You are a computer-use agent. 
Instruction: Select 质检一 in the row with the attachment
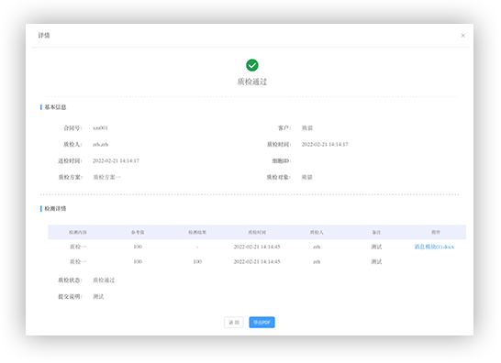78,247
